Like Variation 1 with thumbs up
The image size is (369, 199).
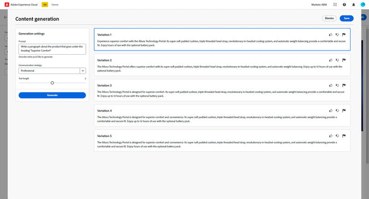(x=331, y=34)
